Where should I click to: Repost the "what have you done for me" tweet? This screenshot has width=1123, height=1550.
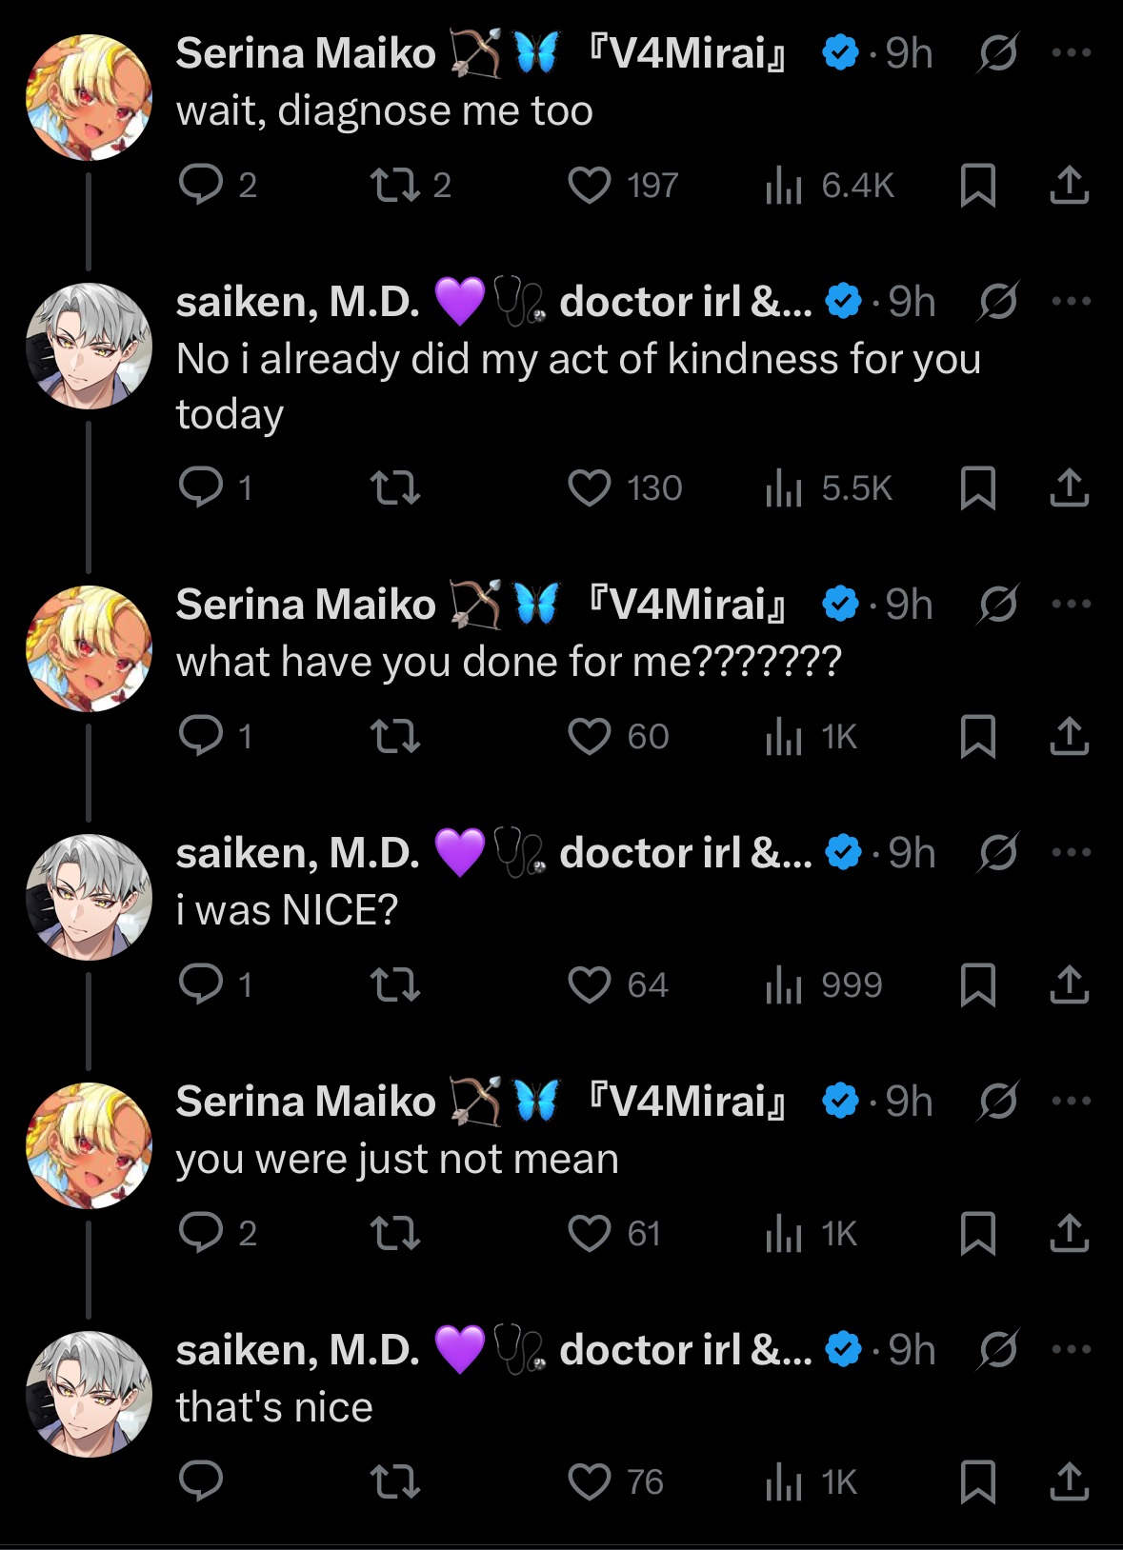pos(395,737)
